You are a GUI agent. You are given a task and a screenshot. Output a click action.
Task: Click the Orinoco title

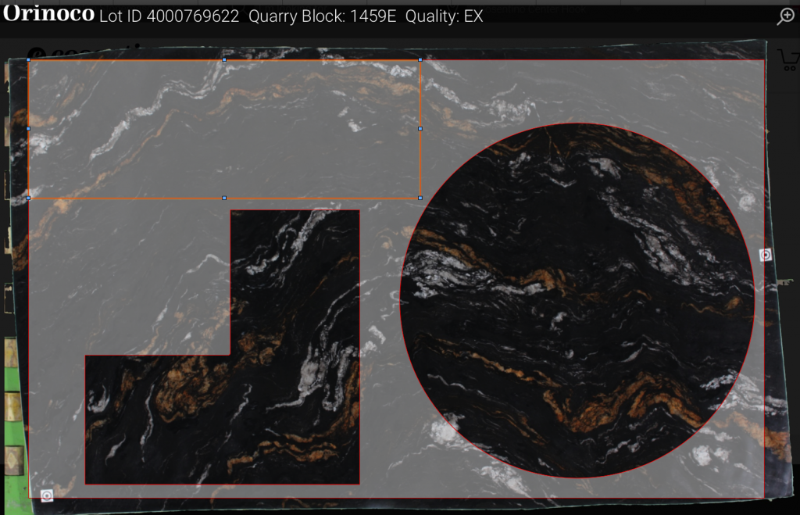(x=48, y=15)
